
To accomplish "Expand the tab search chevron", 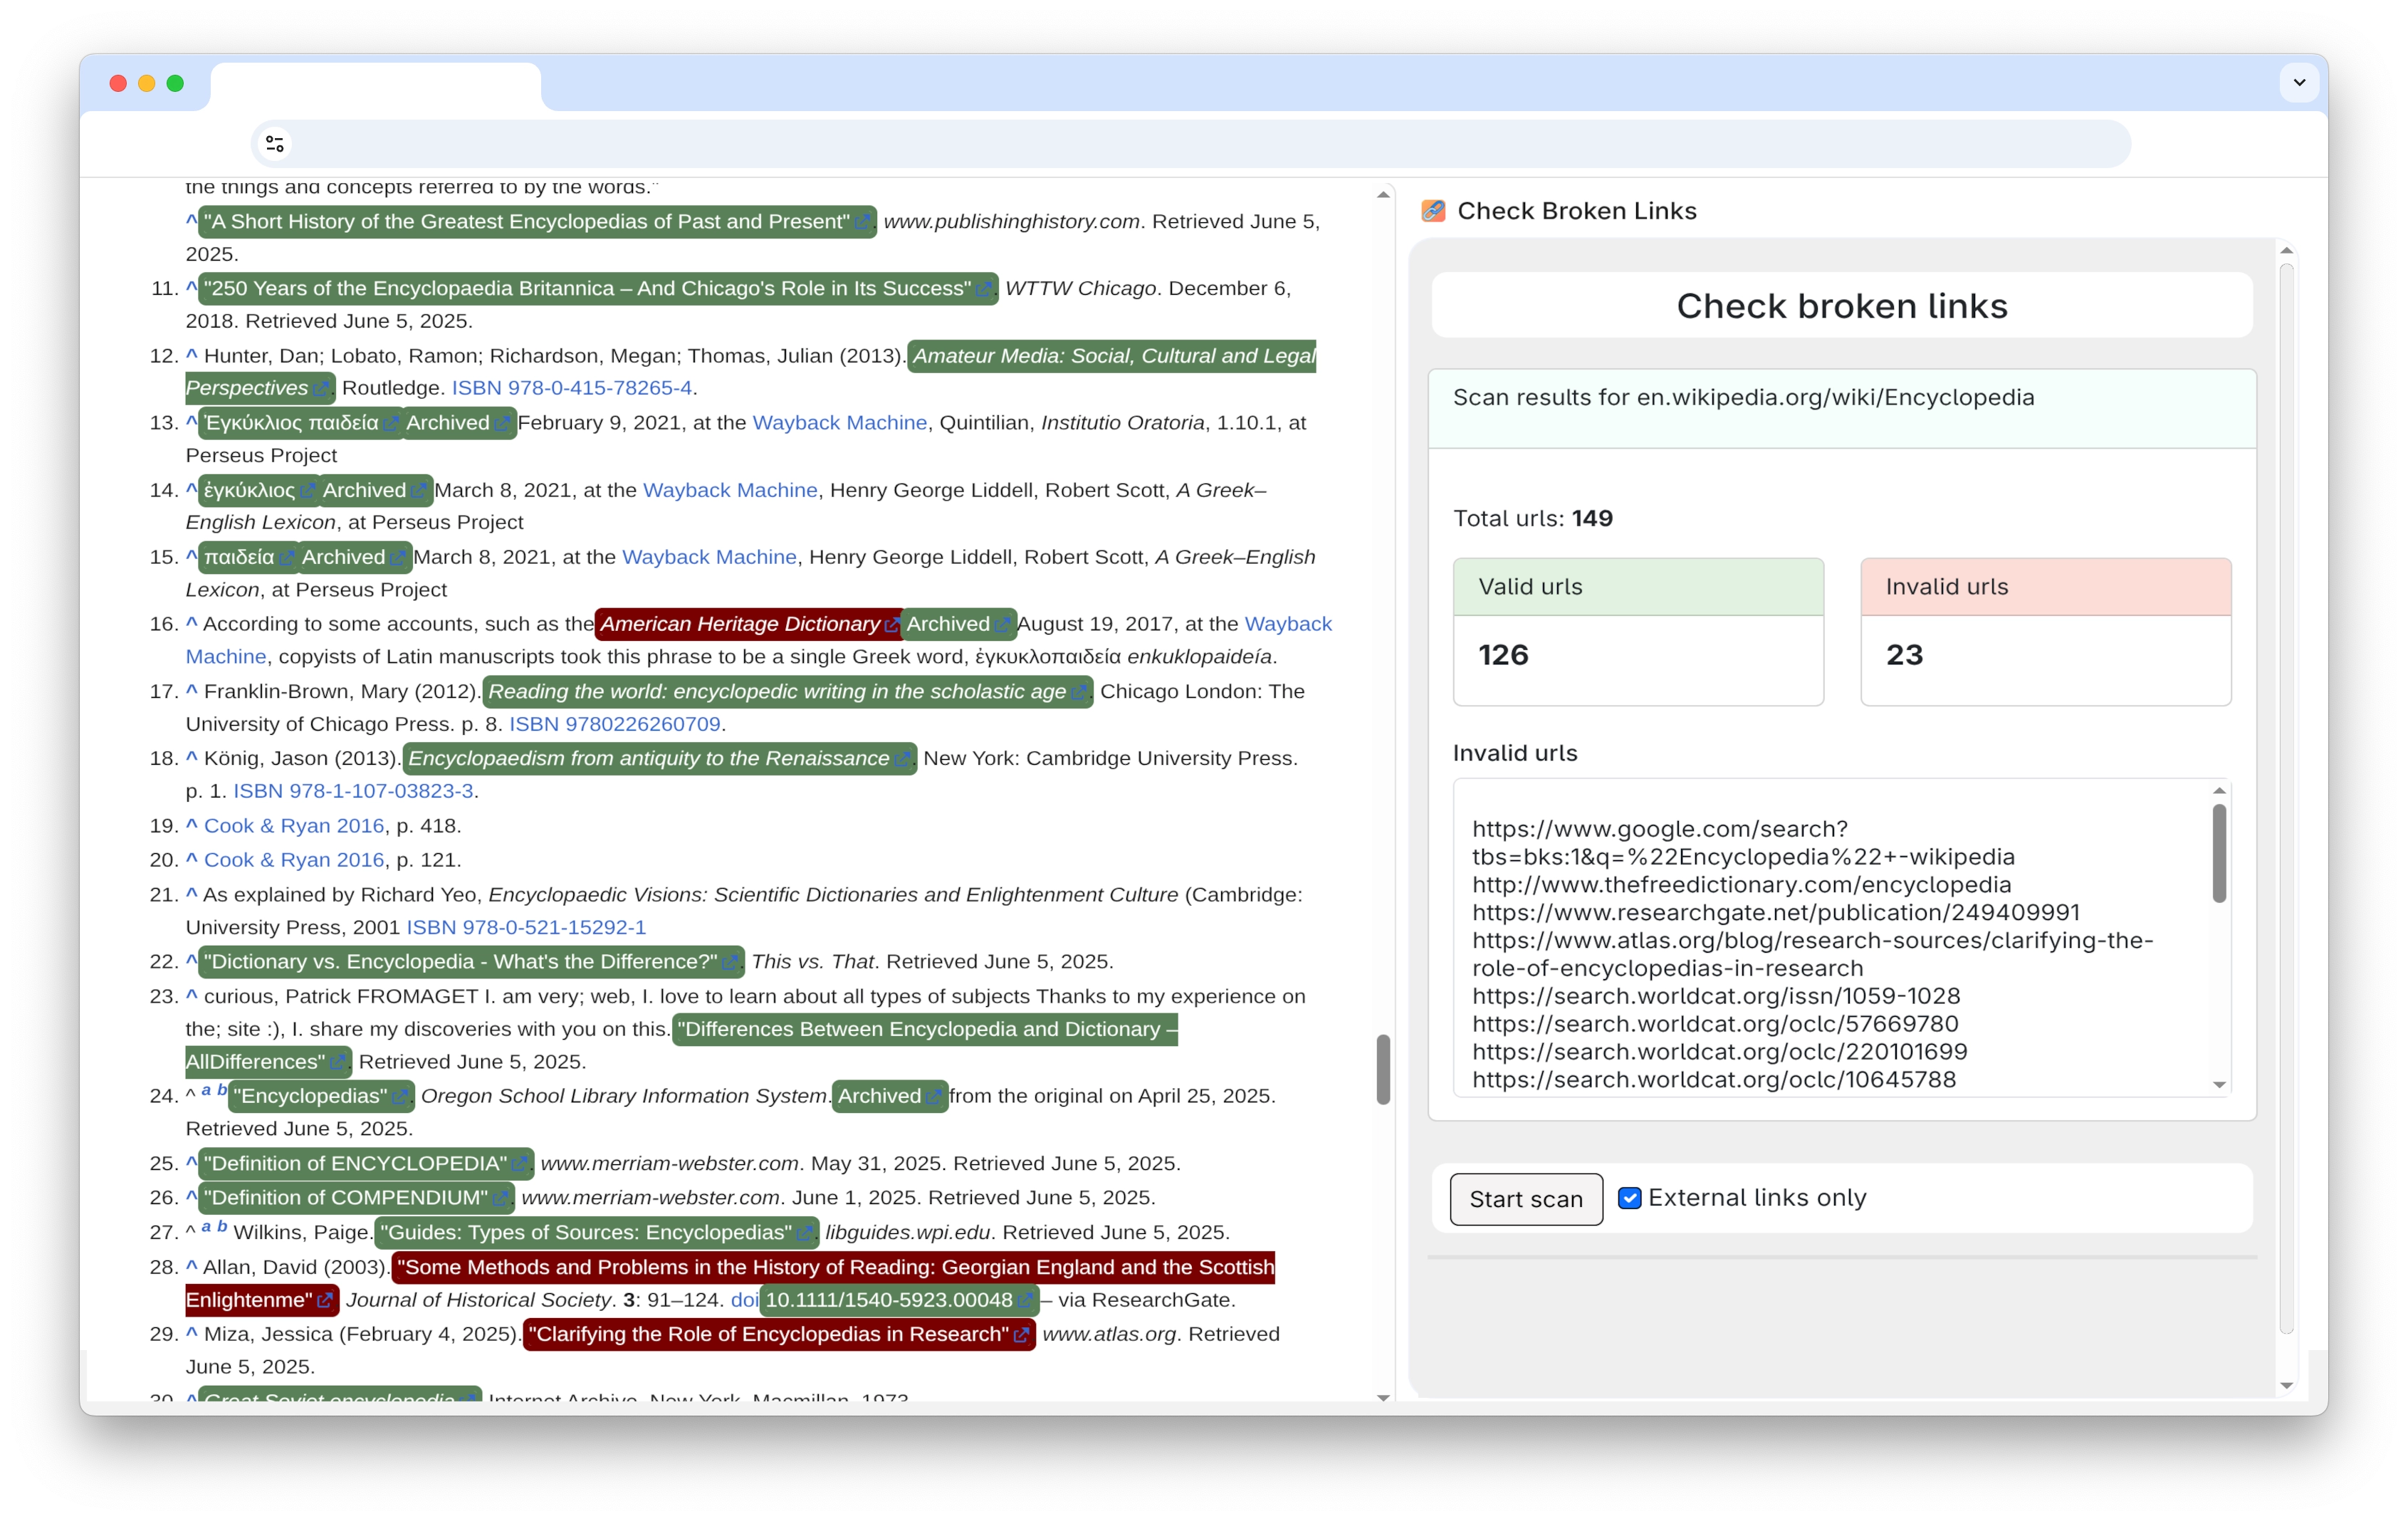I will pos(2299,83).
